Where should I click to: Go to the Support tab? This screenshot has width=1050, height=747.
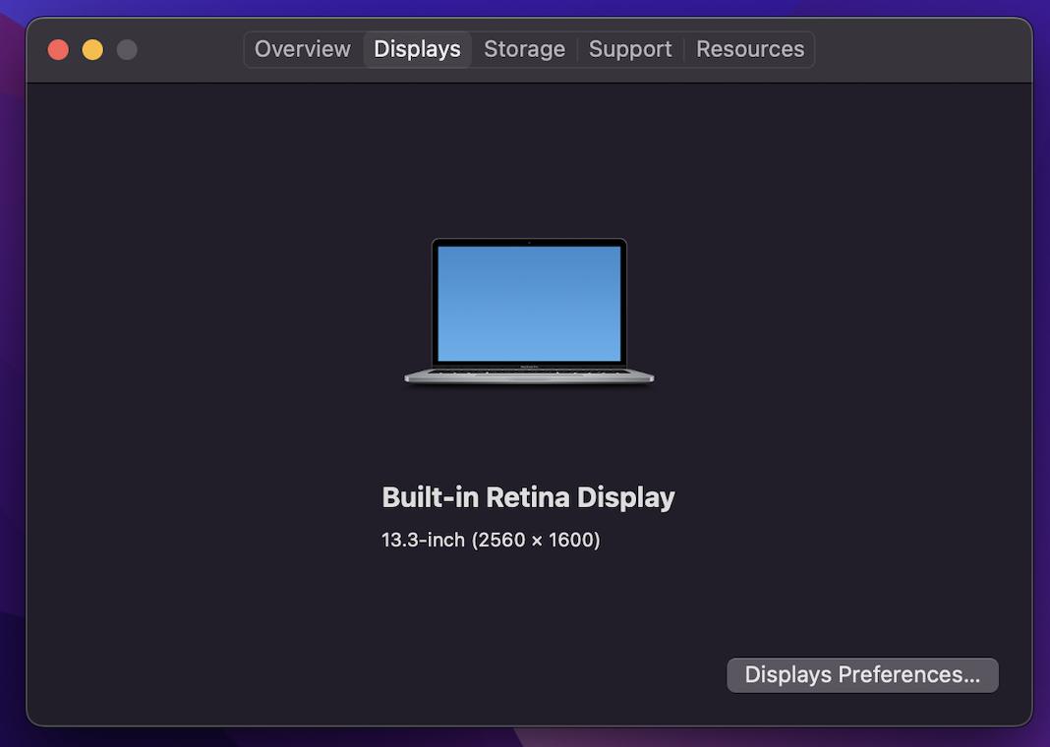[x=630, y=49]
